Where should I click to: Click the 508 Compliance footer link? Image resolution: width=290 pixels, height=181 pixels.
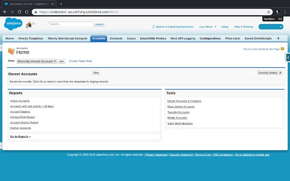click(x=223, y=155)
